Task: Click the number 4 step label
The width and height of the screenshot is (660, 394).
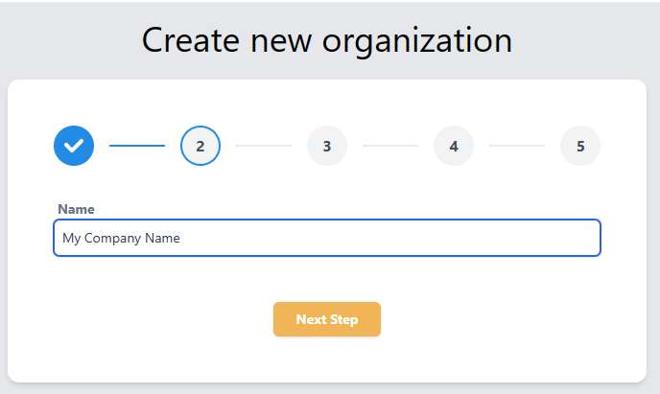Action: [454, 147]
